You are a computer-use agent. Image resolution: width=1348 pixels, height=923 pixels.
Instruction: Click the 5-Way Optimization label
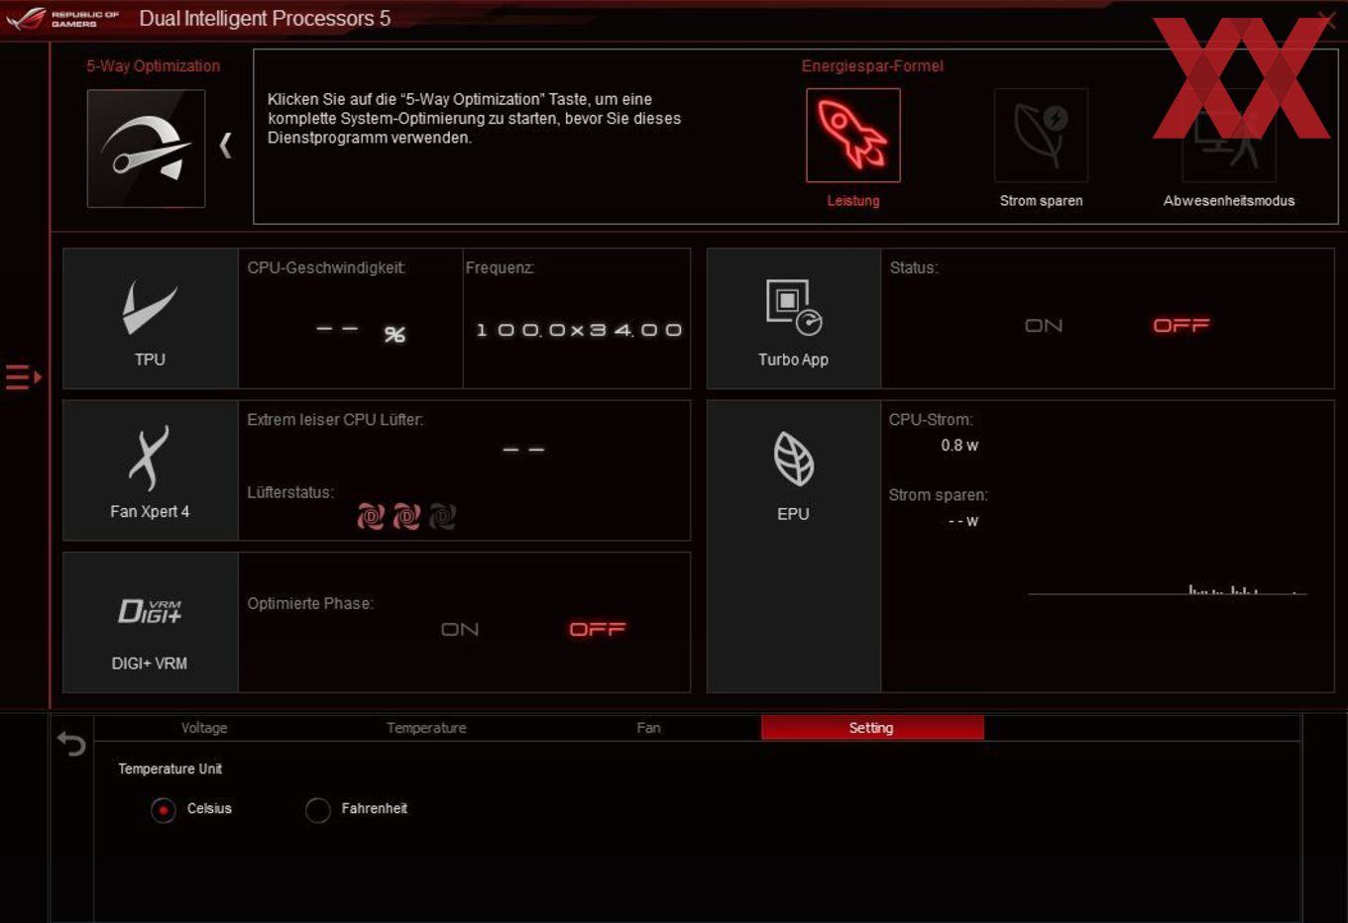point(153,66)
